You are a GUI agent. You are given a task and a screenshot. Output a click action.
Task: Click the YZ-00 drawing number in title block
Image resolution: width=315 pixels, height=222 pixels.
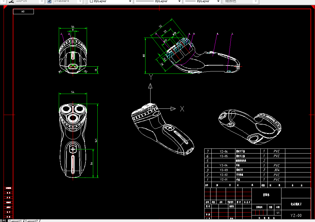coord(296,215)
